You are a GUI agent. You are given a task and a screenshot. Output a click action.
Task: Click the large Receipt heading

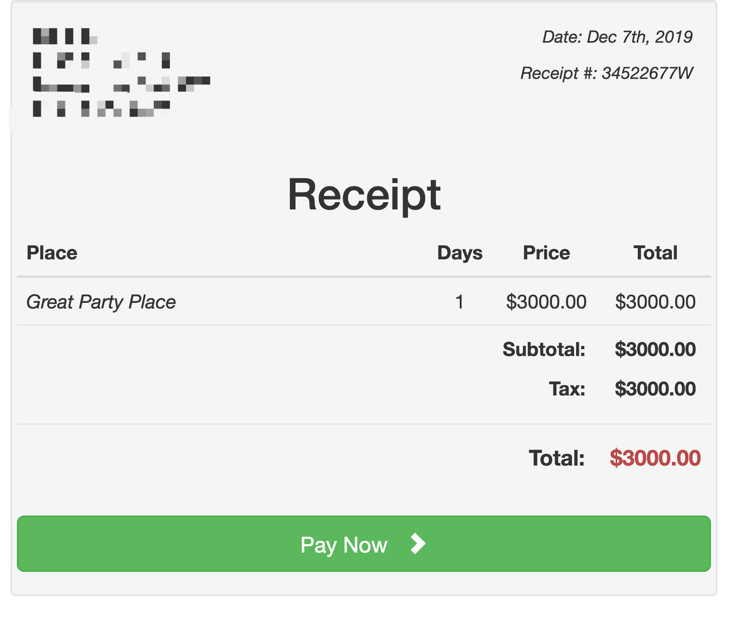coord(364,195)
